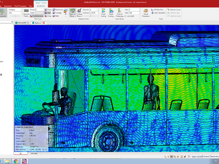
Task: Open the Field Calculator
Action: pos(158,13)
